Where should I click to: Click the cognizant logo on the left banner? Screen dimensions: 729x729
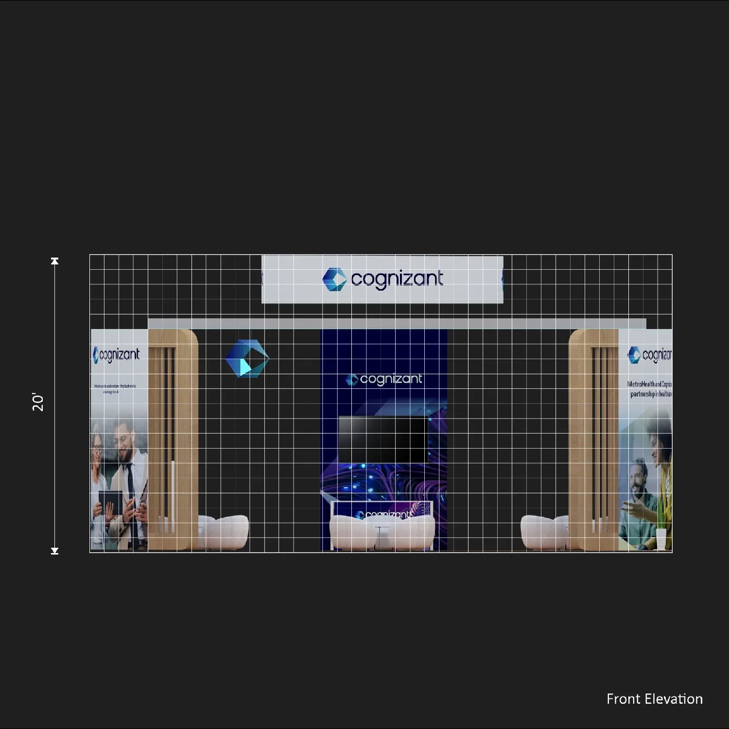[116, 355]
